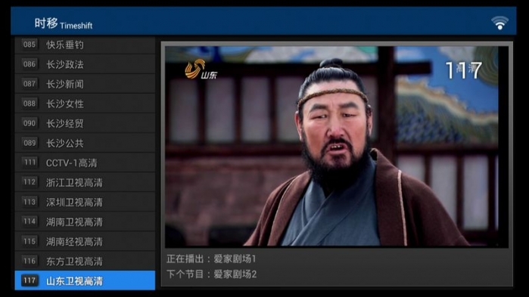
Task: Select channel number badge 114
Action: pyautogui.click(x=30, y=221)
